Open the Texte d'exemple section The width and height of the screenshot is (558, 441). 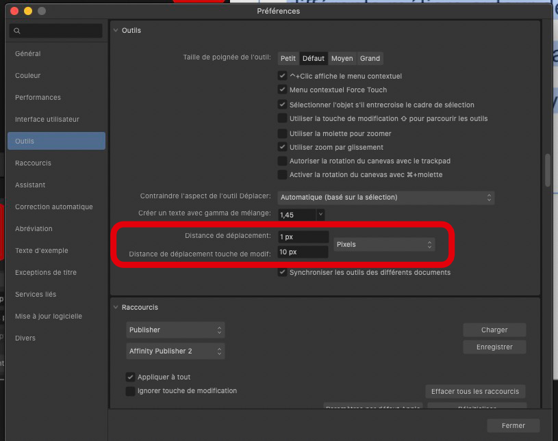point(41,250)
